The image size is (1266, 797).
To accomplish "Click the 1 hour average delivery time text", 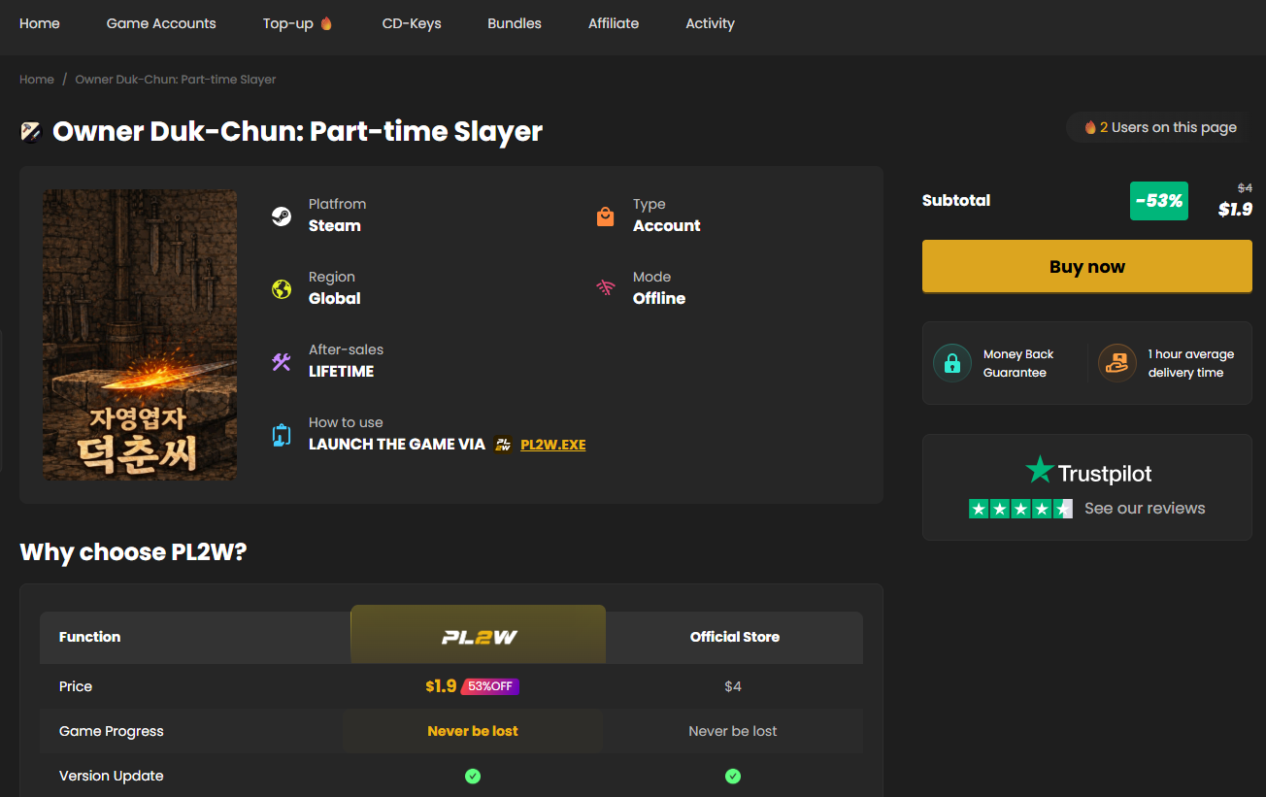I will (1190, 363).
